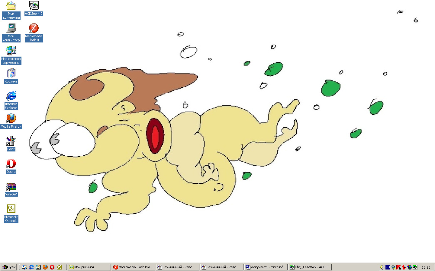Launch Internet Explorer from the quick launch bar
Screen dimensions: 435x271
(31, 267)
